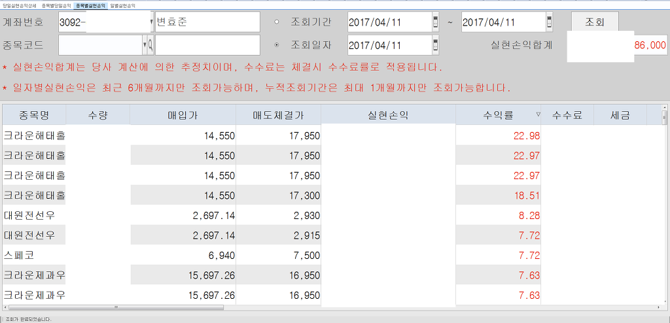Click the empty 종목코드 input field

point(100,45)
